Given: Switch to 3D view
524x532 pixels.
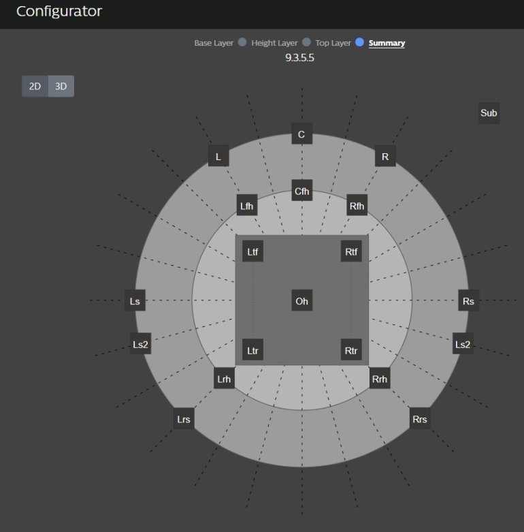Looking at the screenshot, I should (x=61, y=87).
